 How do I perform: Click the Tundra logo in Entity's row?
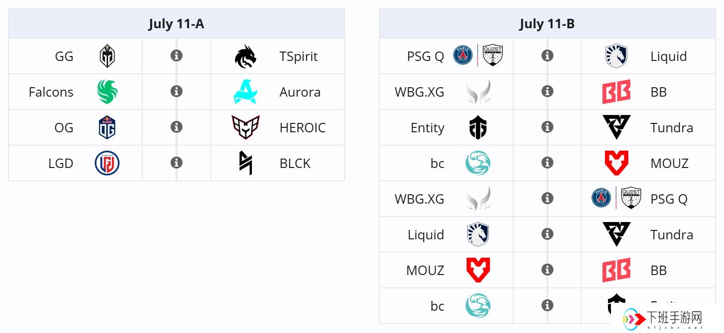616,127
